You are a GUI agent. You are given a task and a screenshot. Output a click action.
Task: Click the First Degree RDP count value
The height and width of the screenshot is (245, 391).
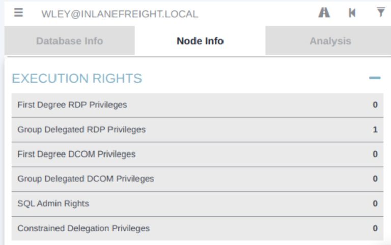tap(375, 105)
